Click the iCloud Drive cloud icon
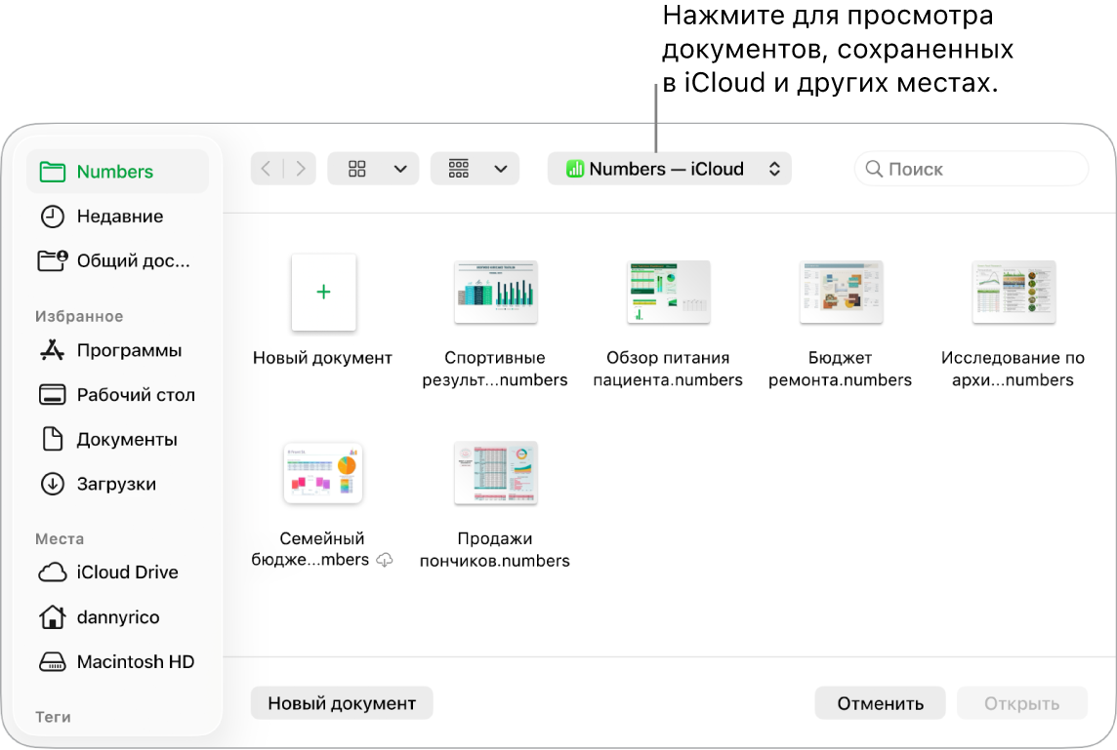1117x750 pixels. click(52, 572)
